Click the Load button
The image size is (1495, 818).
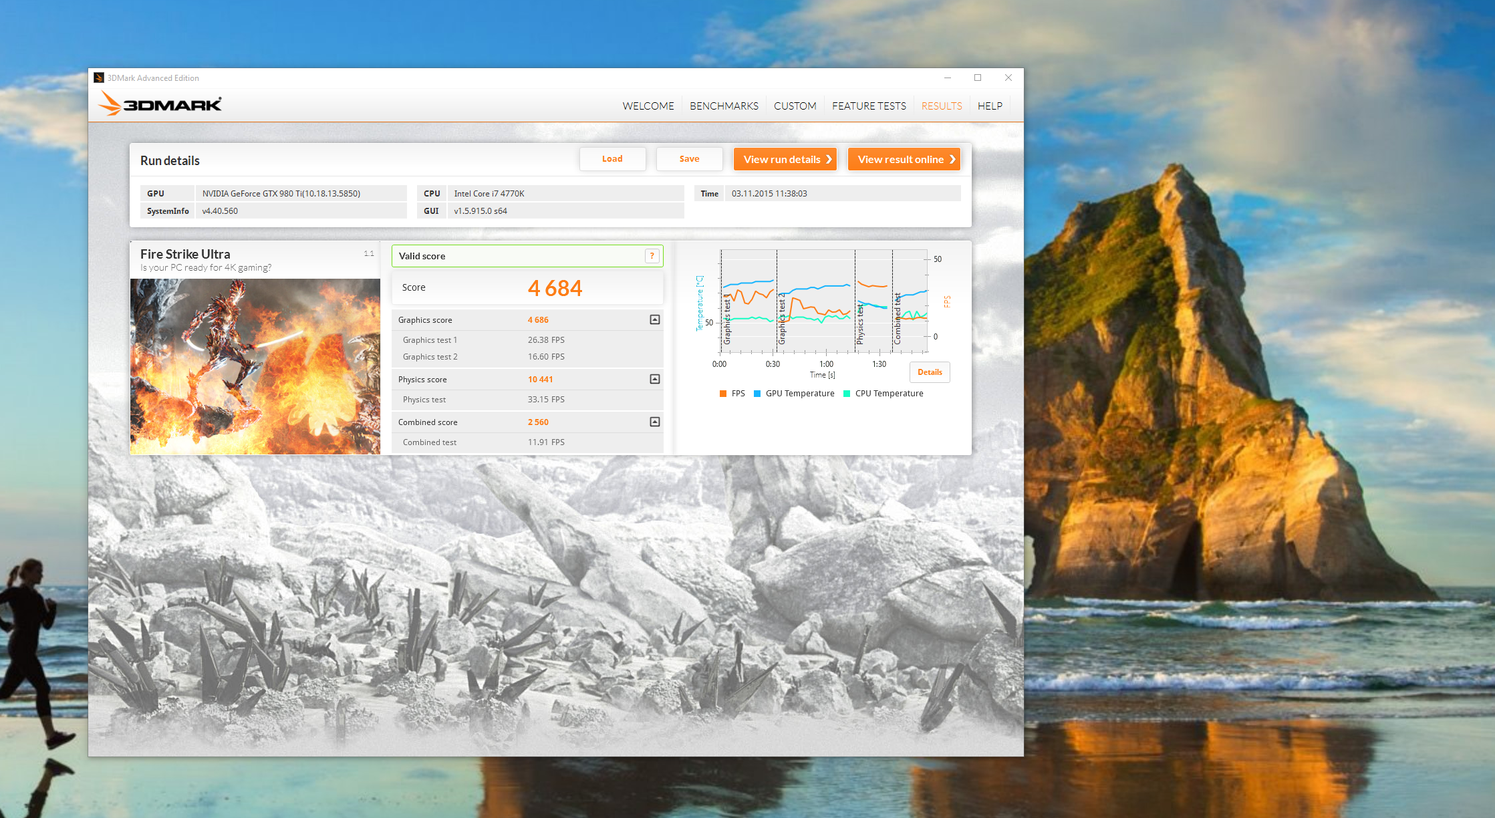pyautogui.click(x=612, y=159)
